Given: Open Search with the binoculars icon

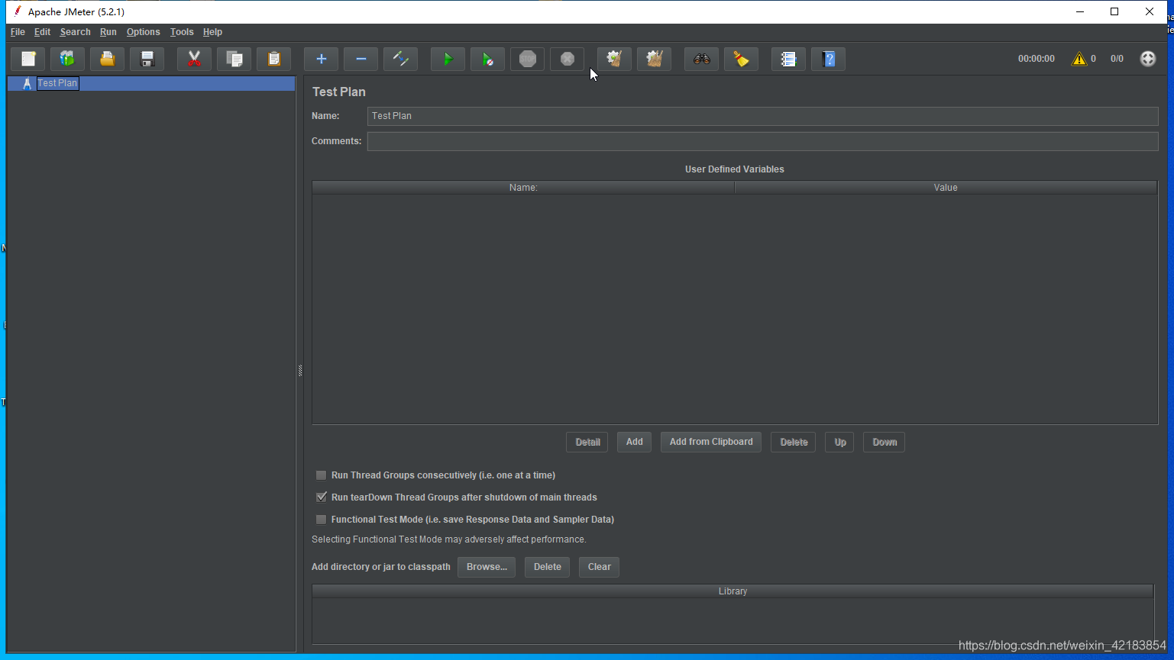Looking at the screenshot, I should point(702,59).
